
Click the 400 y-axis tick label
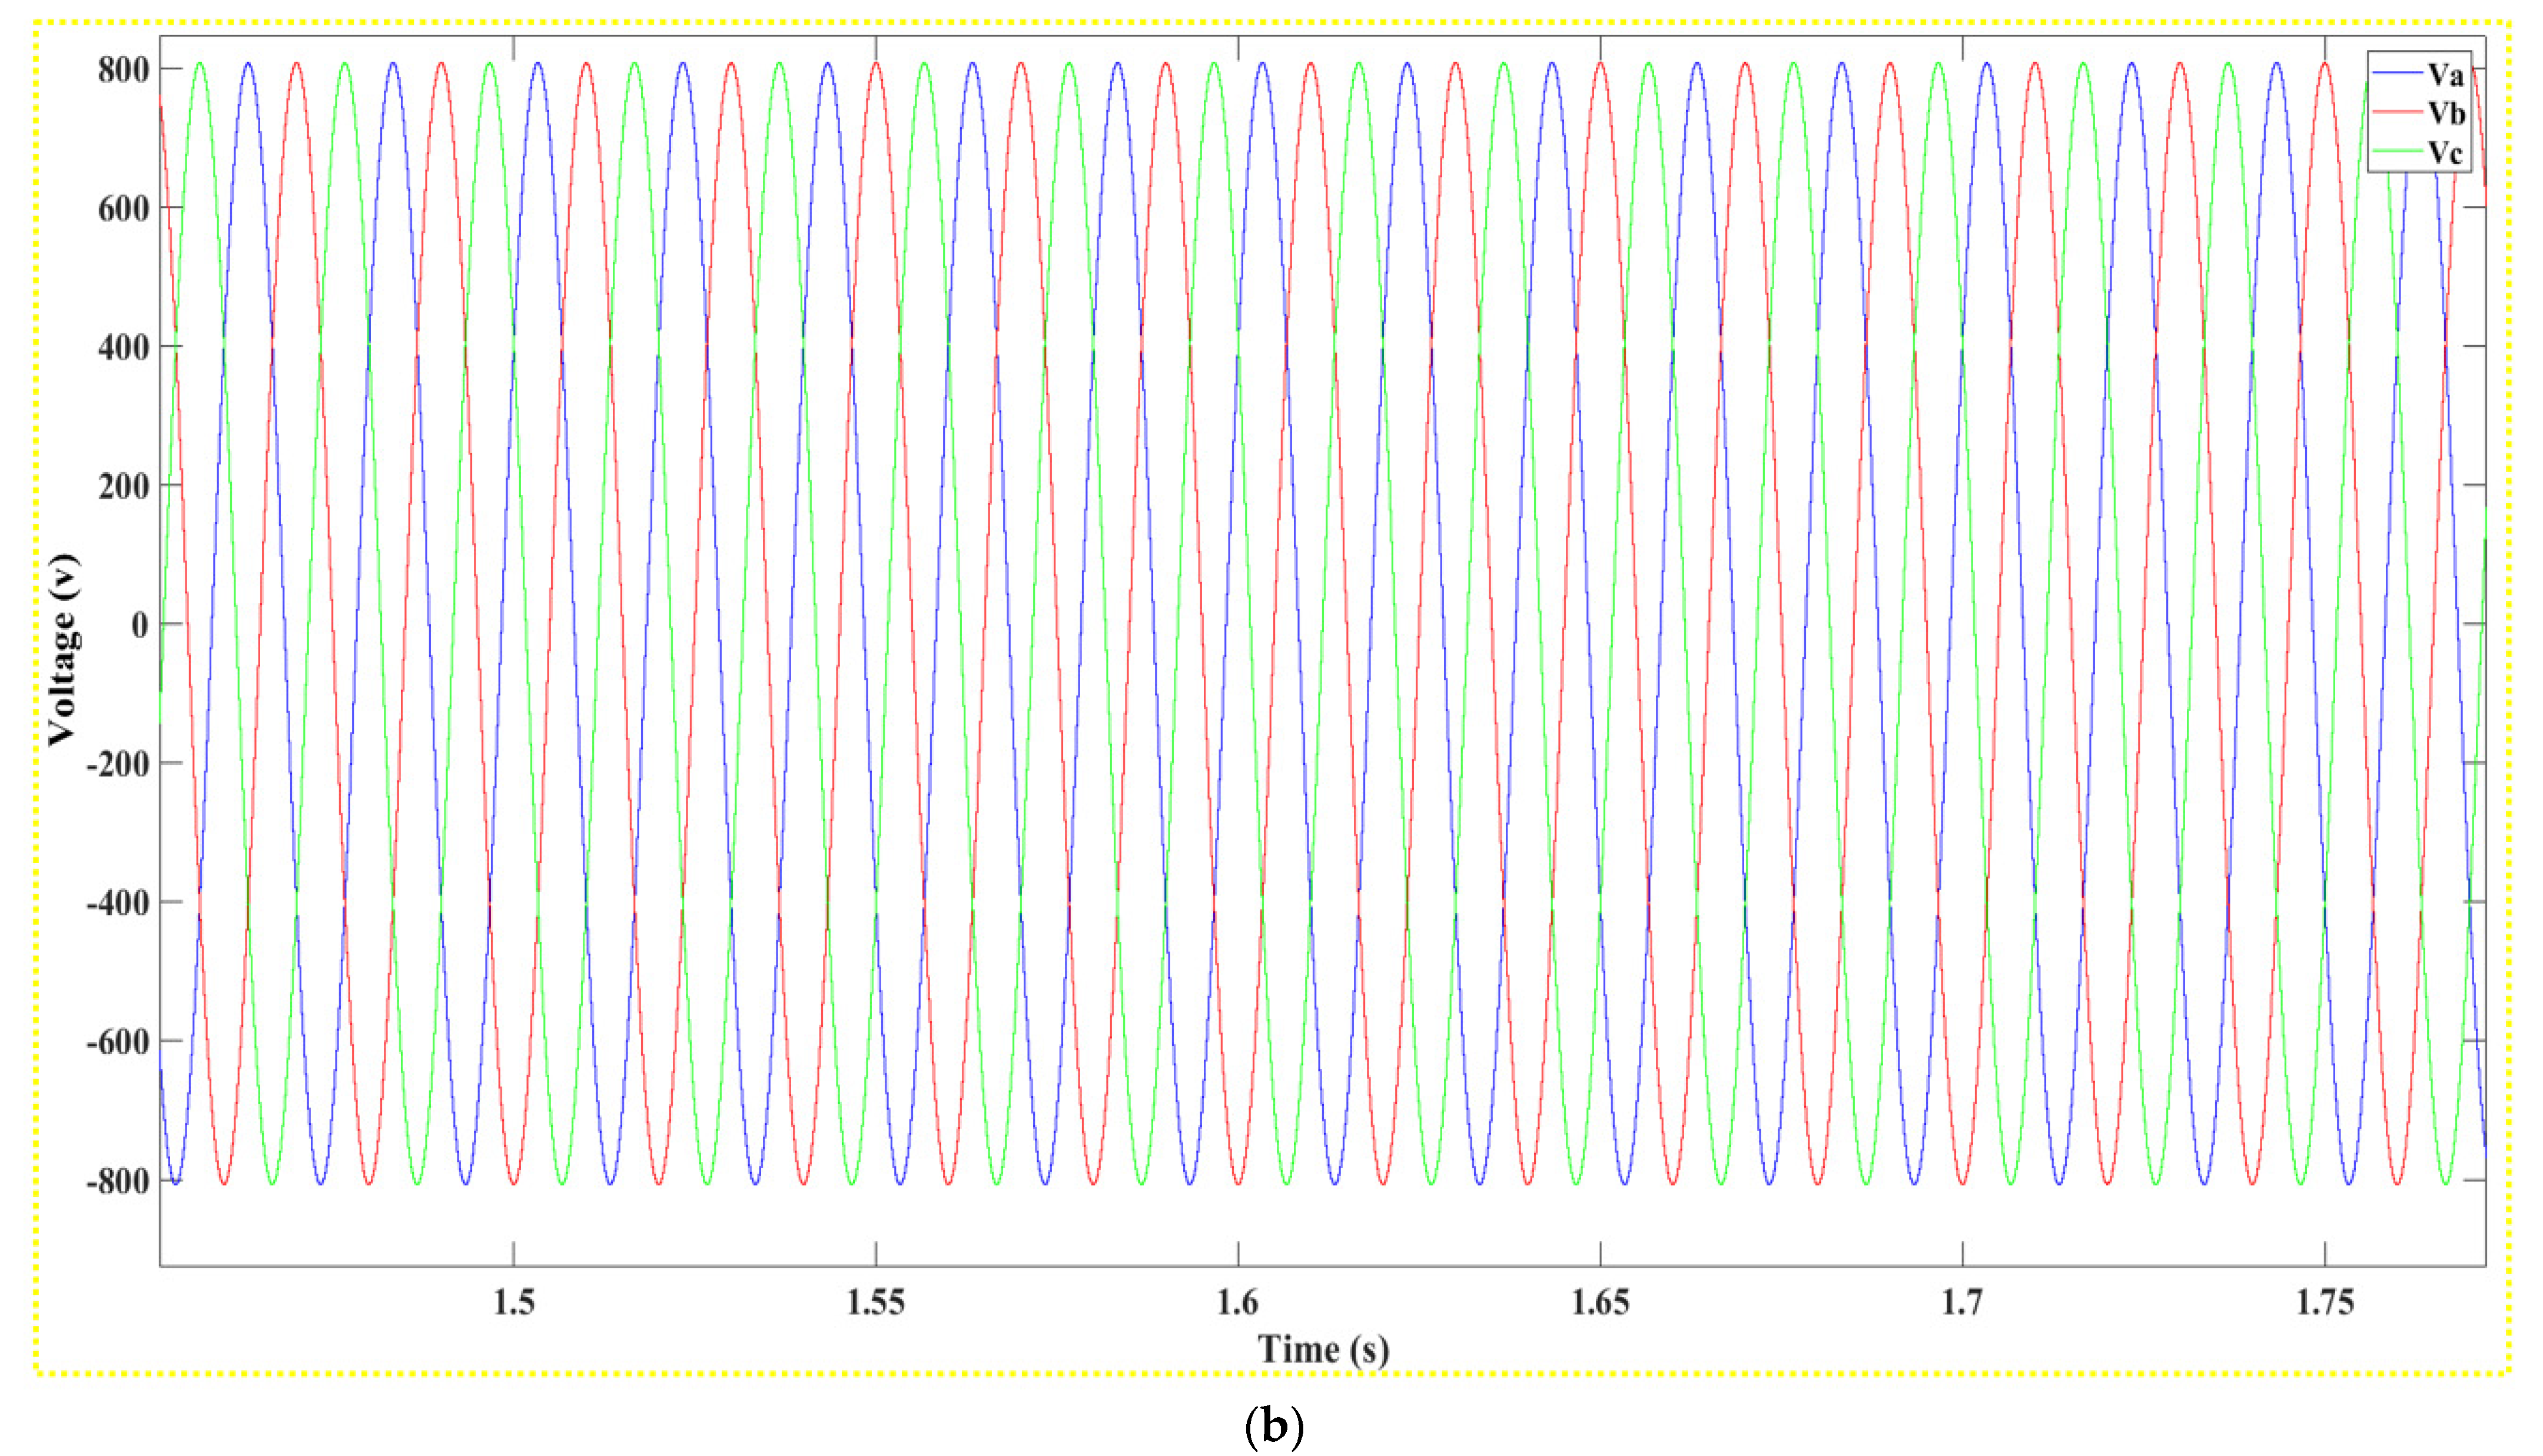point(124,347)
